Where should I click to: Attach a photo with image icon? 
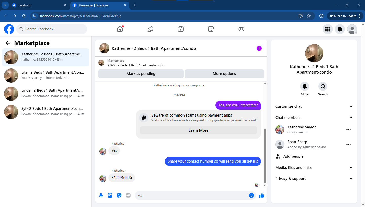click(x=110, y=195)
